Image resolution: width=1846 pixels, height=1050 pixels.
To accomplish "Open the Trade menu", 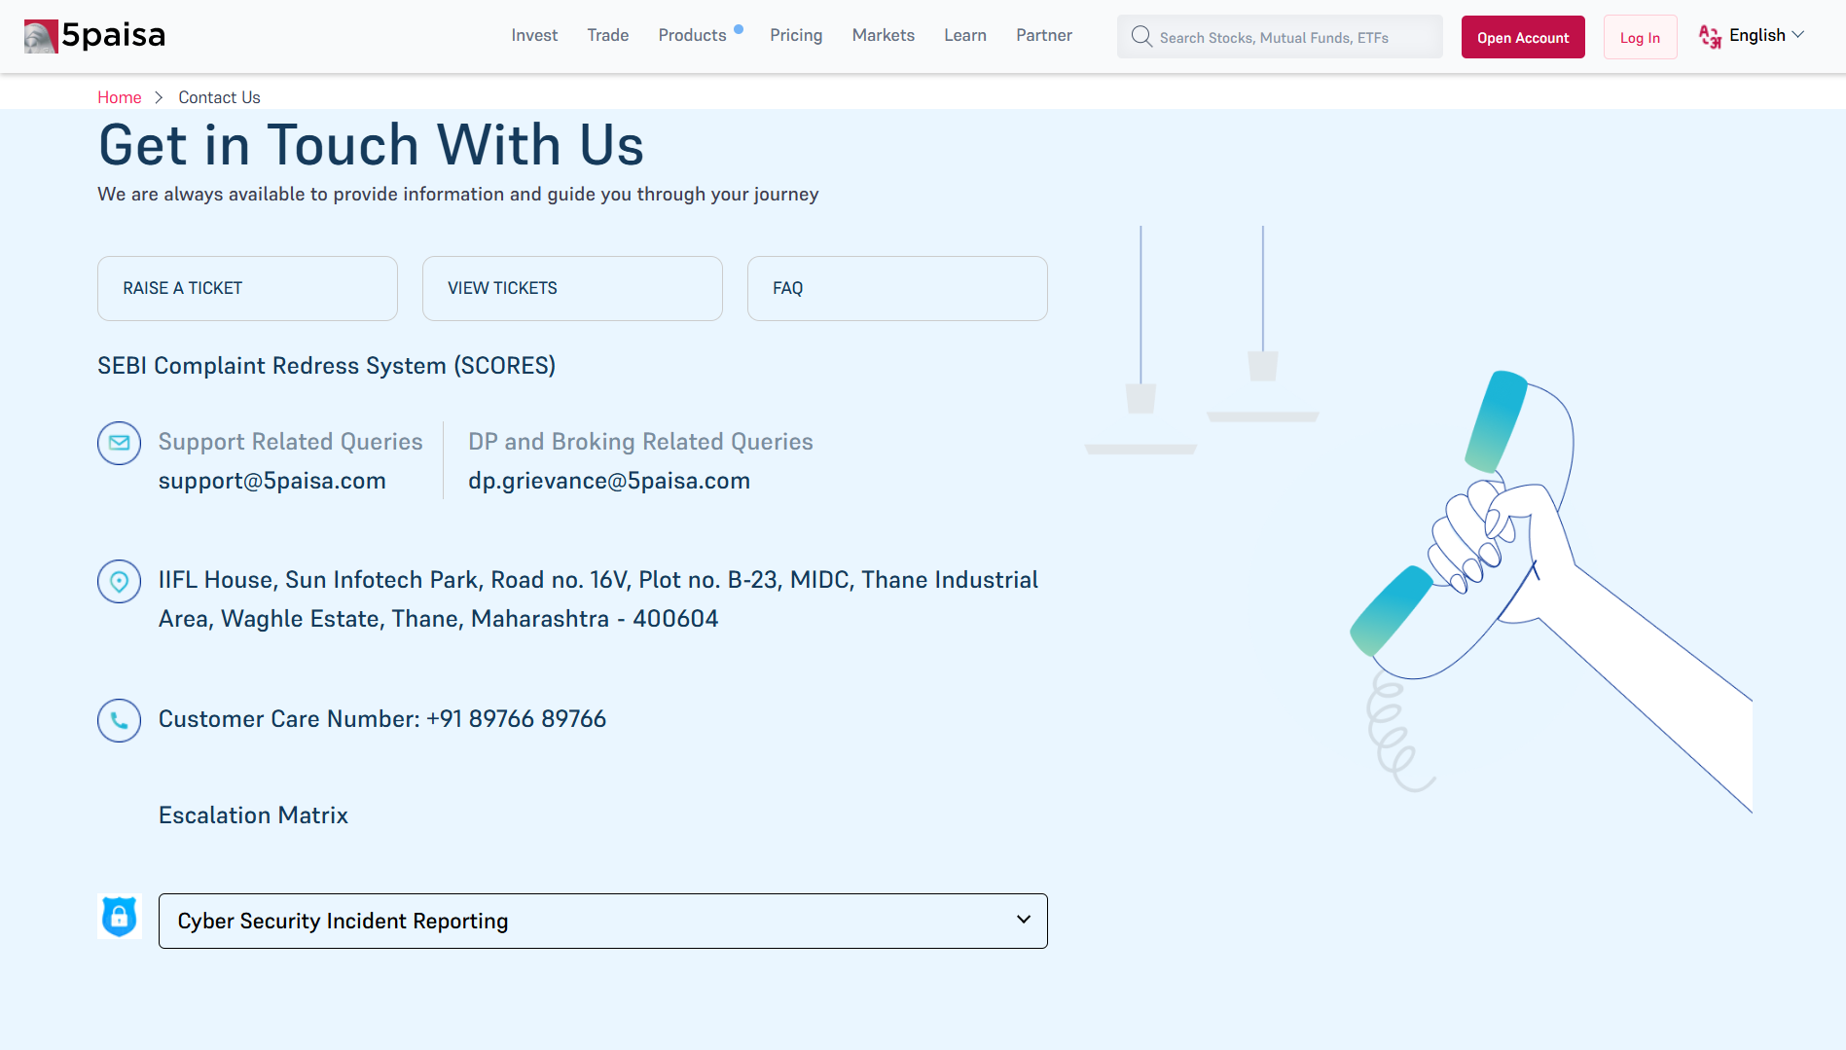I will click(x=607, y=35).
